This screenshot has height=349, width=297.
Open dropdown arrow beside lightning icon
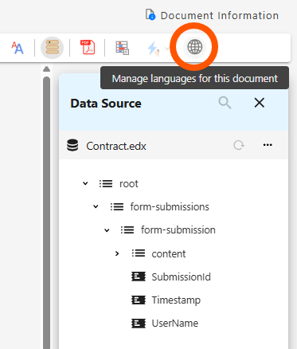coord(167,49)
